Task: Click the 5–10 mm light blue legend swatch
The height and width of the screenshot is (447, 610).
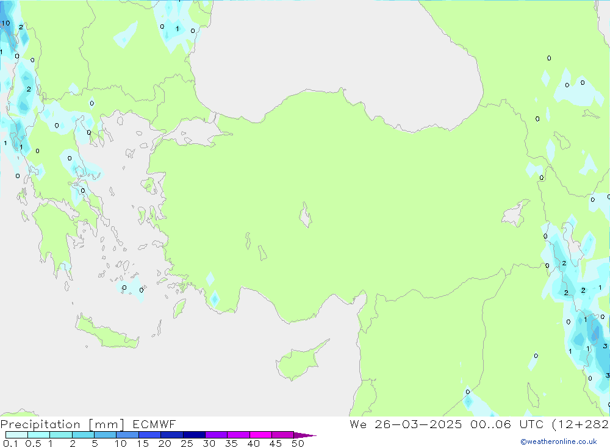Action: click(105, 435)
